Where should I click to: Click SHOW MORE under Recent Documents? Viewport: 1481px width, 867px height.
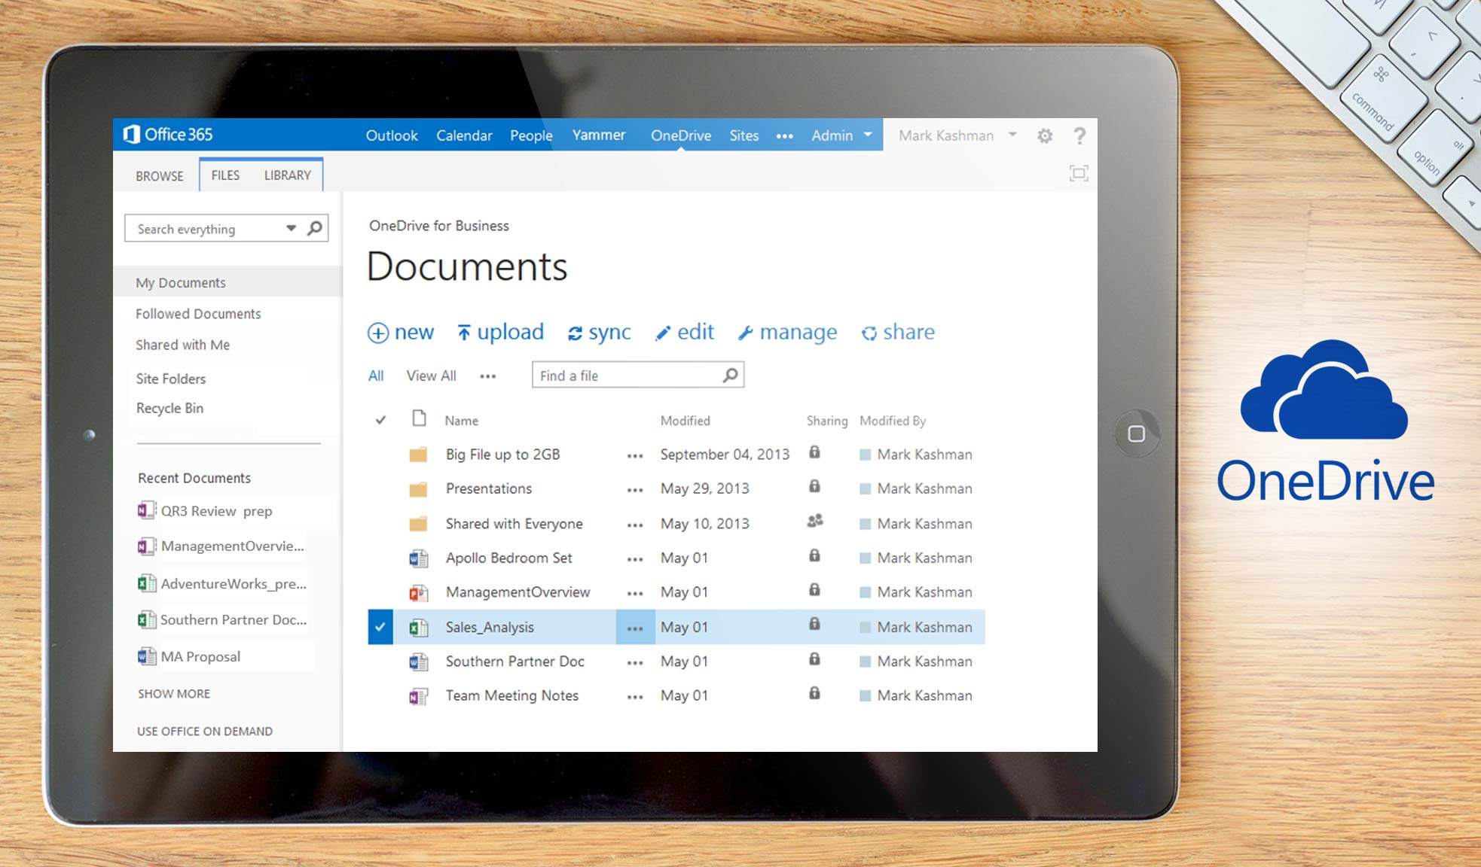173,693
